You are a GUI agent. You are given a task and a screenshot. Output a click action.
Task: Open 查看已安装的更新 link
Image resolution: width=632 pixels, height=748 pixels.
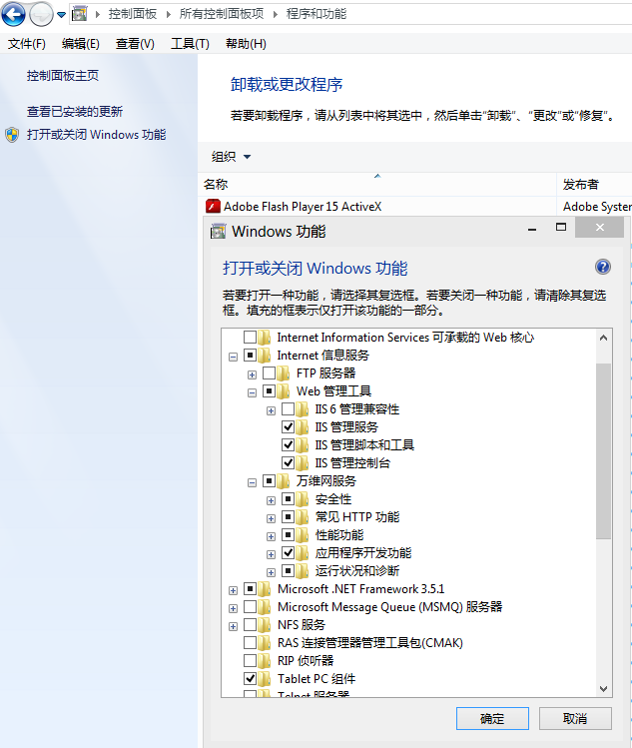click(x=75, y=112)
